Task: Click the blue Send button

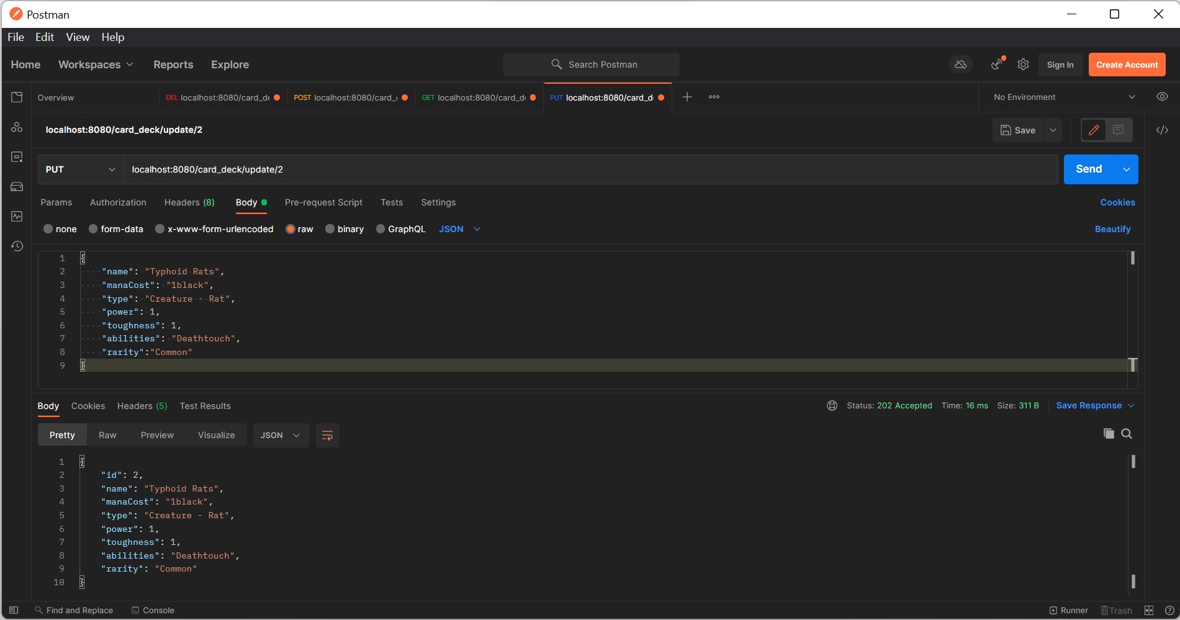Action: tap(1089, 169)
